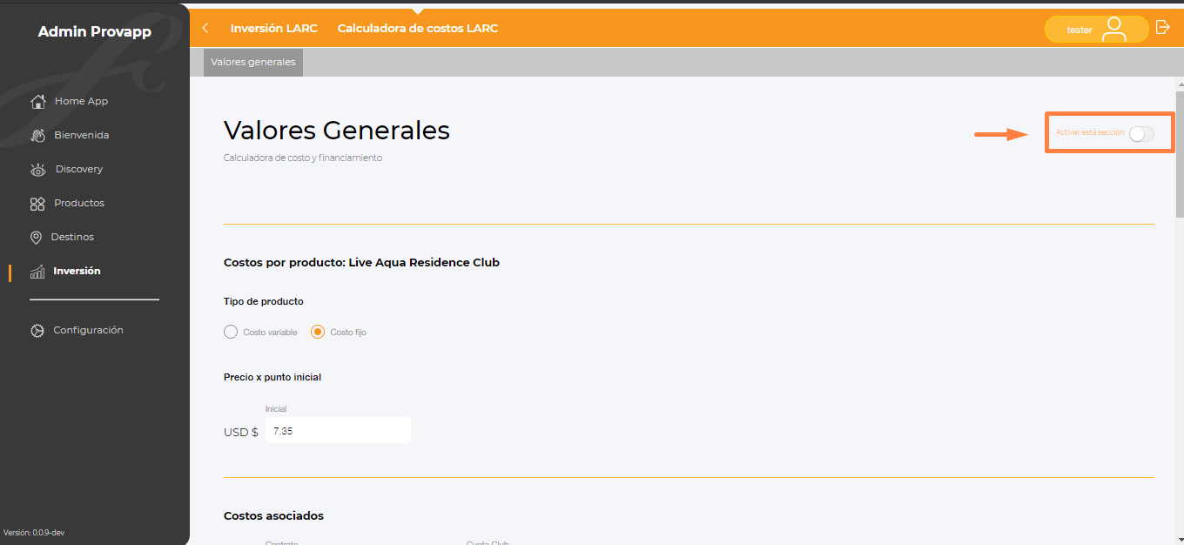Click the page vertical scrollbar

click(x=1180, y=153)
